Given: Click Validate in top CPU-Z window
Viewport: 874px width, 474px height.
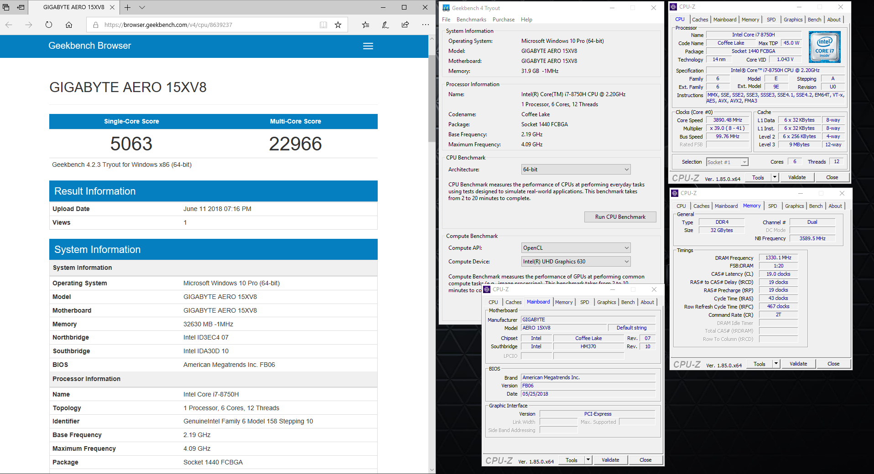Looking at the screenshot, I should (x=797, y=177).
